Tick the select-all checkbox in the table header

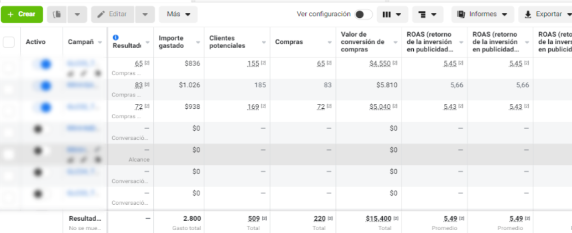[x=9, y=42]
